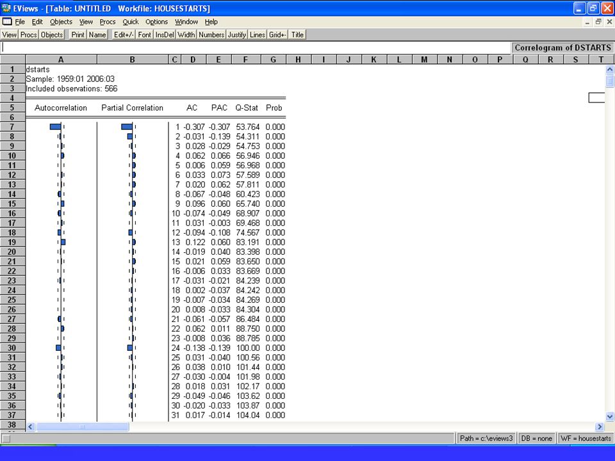The image size is (615, 461).
Task: Click the 'Q-Stat' column heading
Action: pyautogui.click(x=247, y=108)
